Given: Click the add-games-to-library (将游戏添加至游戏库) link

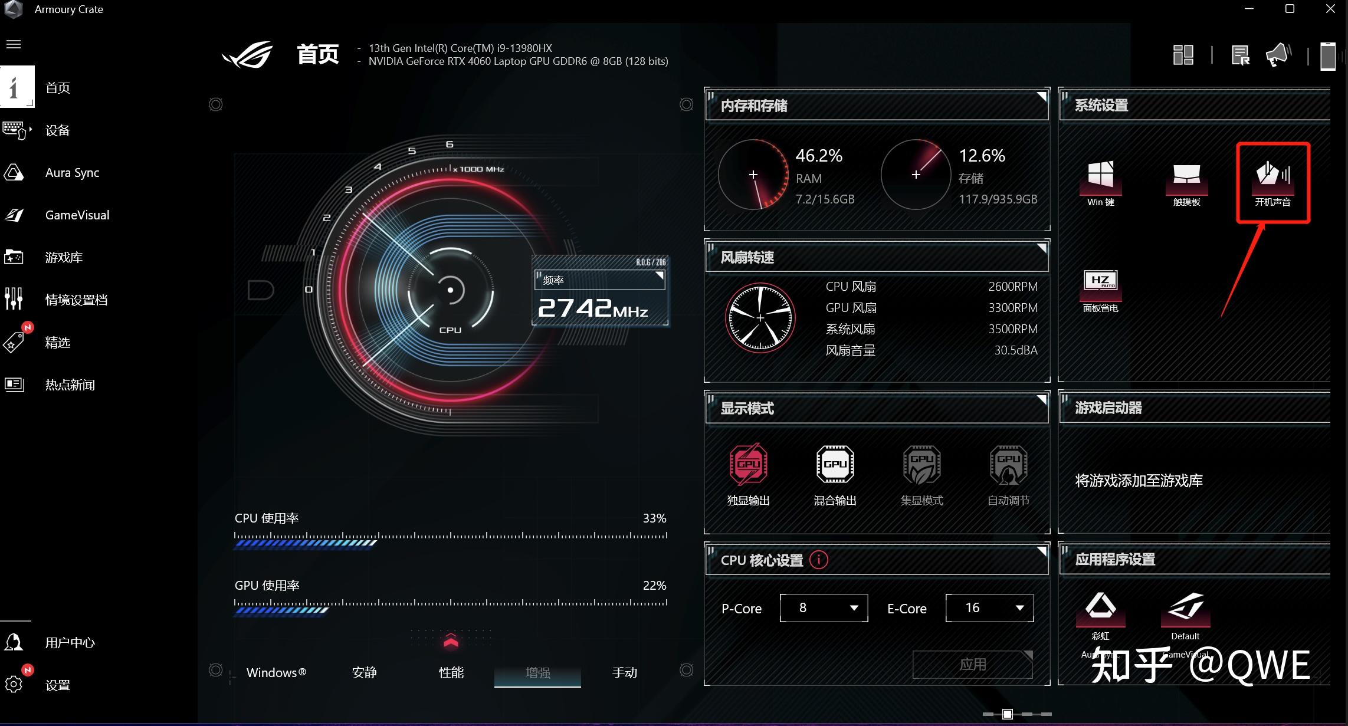Looking at the screenshot, I should (x=1139, y=481).
